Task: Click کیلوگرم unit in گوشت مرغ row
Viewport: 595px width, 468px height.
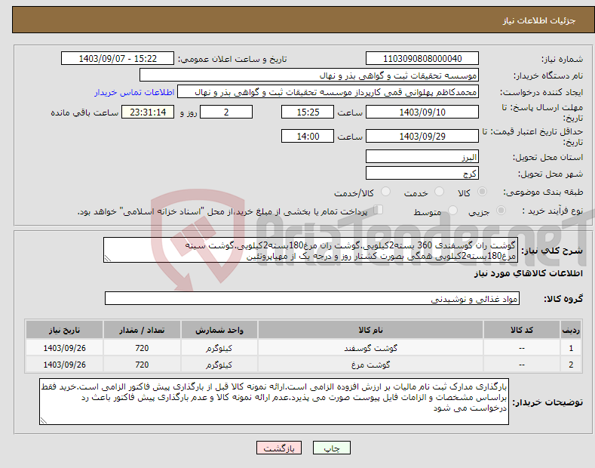Action: [x=219, y=365]
